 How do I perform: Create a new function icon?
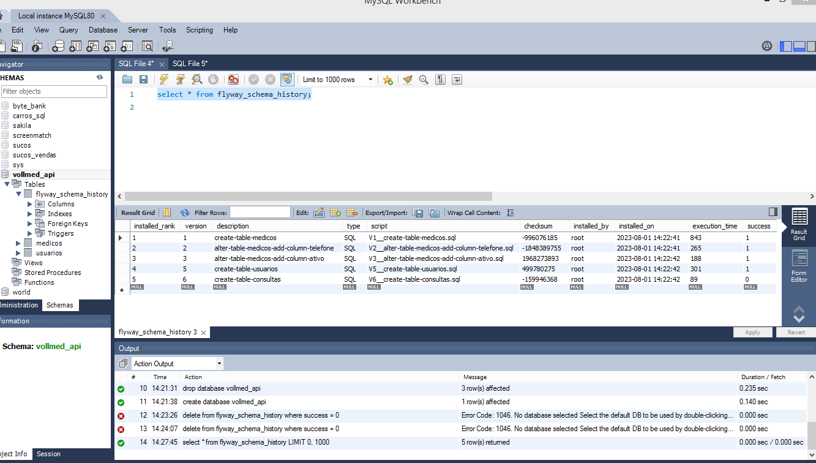(x=127, y=46)
